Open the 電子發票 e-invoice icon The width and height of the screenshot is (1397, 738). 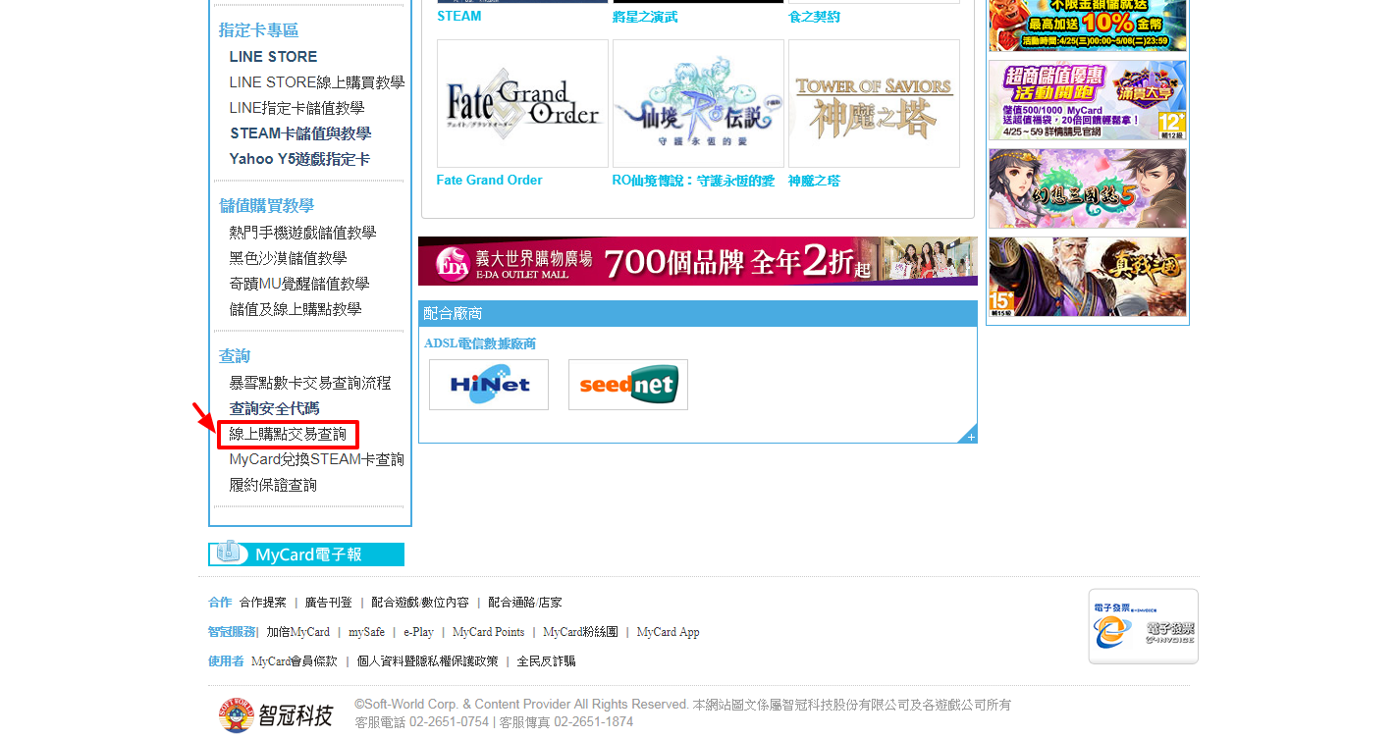coord(1143,626)
